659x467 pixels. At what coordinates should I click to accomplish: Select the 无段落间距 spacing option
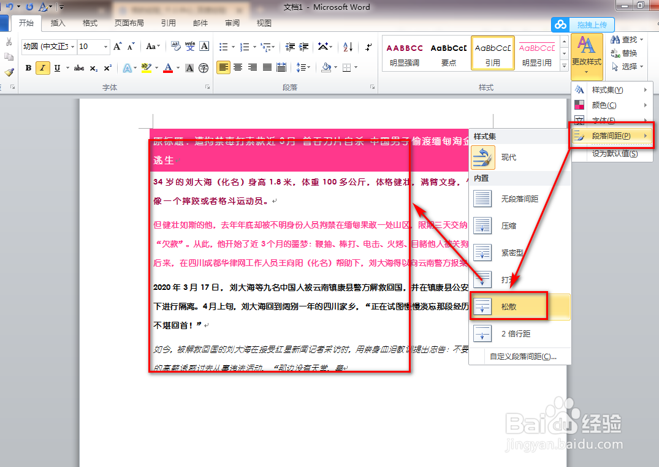pos(520,199)
